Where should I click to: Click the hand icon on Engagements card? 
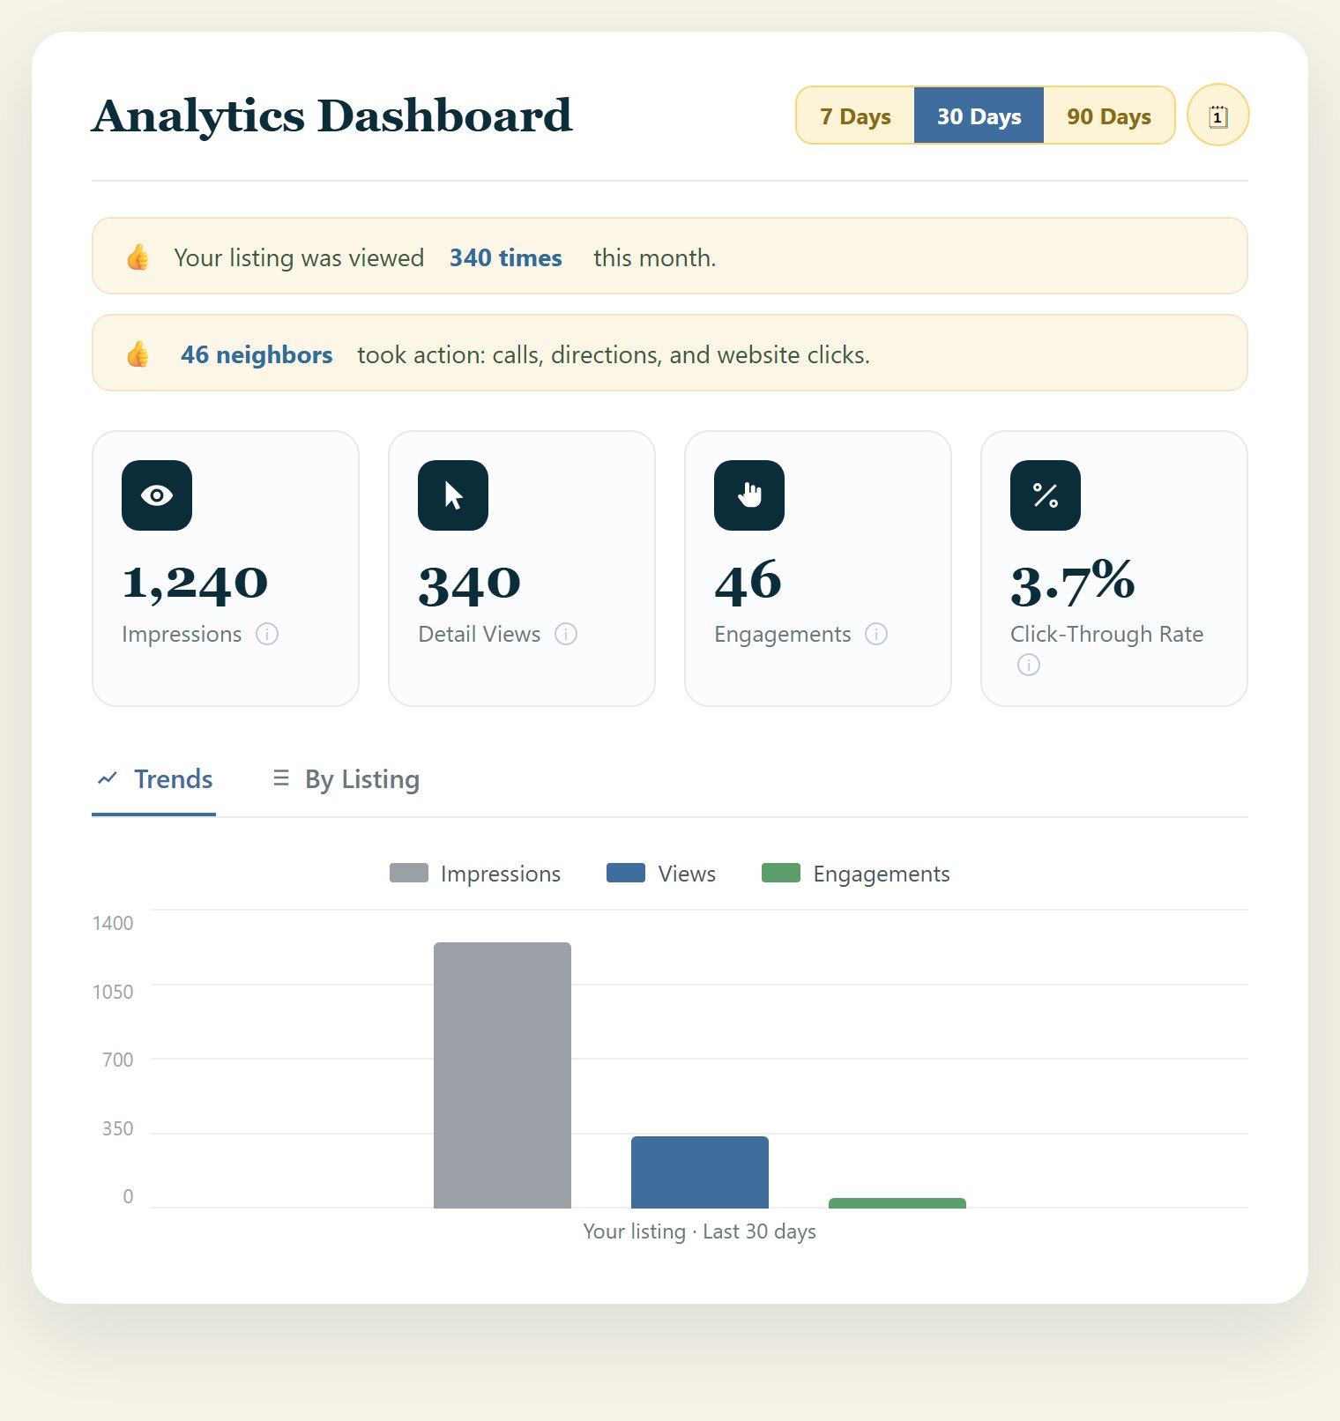point(749,495)
